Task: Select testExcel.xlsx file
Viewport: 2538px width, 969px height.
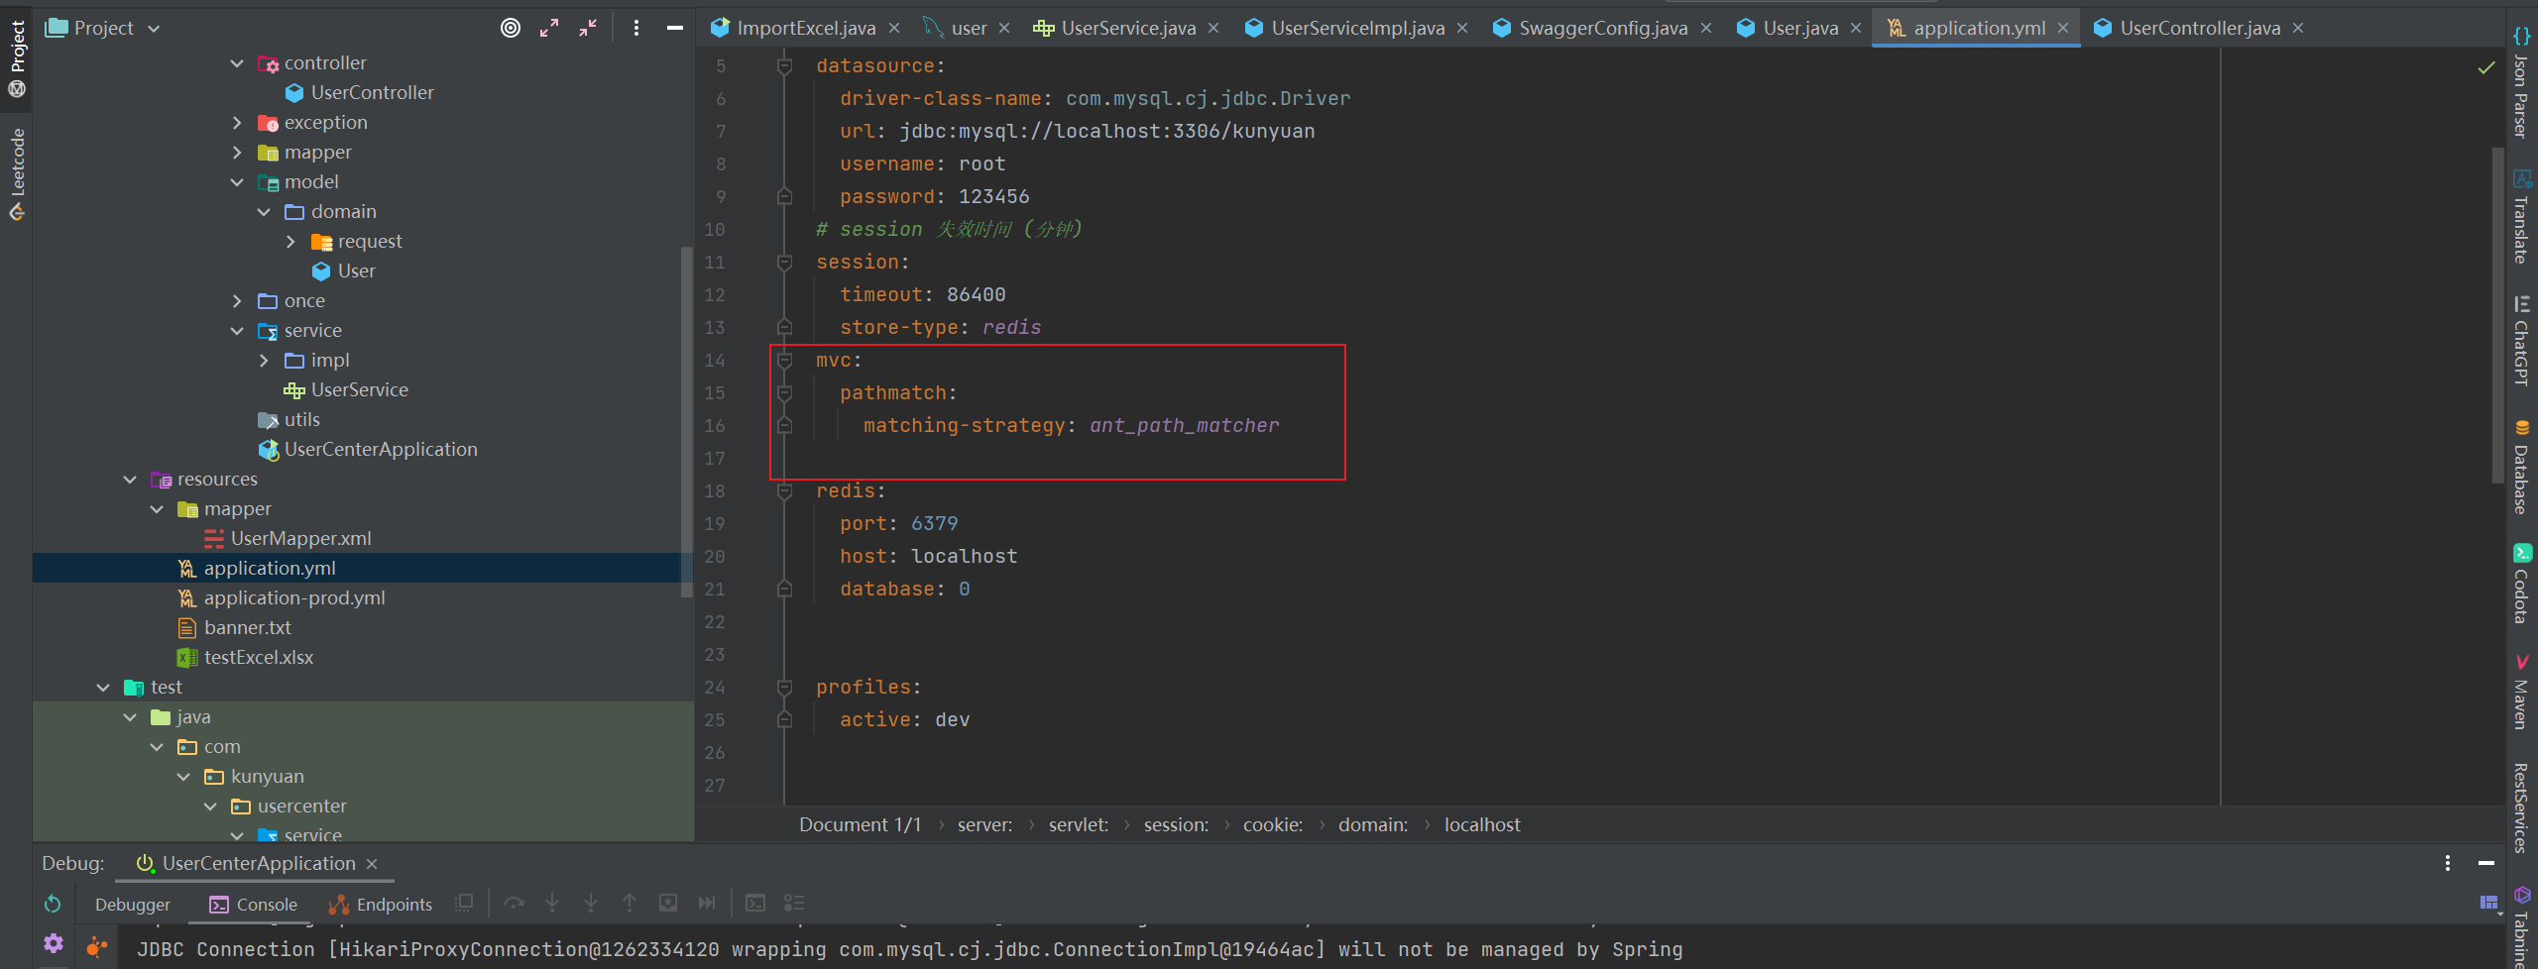Action: click(245, 657)
